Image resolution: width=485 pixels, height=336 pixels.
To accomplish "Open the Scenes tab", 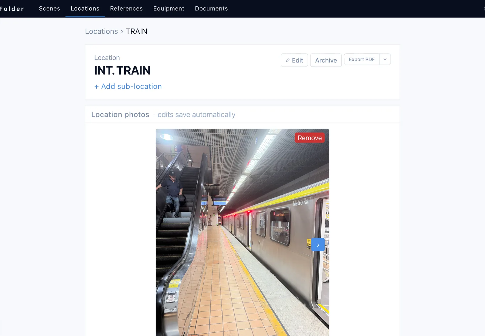I will tap(49, 8).
